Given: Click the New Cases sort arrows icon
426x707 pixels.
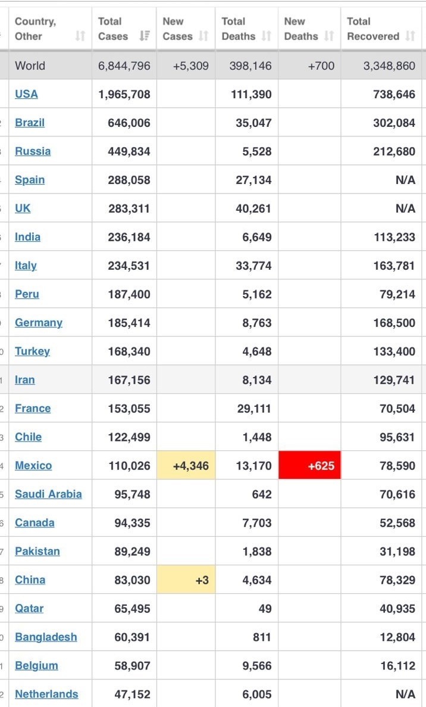Looking at the screenshot, I should point(203,36).
